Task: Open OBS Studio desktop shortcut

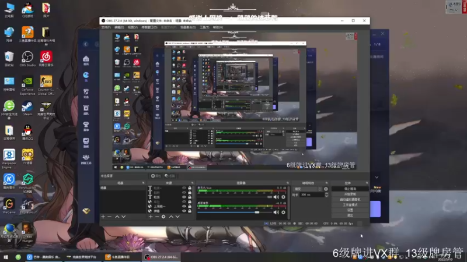Action: [27, 59]
